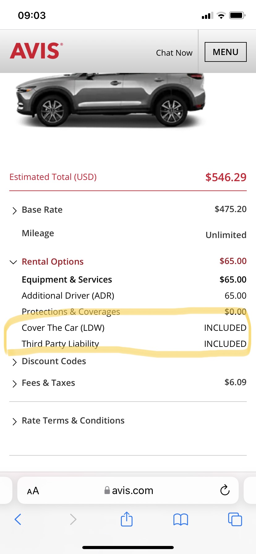Open Safari tabs overview icon
This screenshot has height=554, width=256.
235,519
